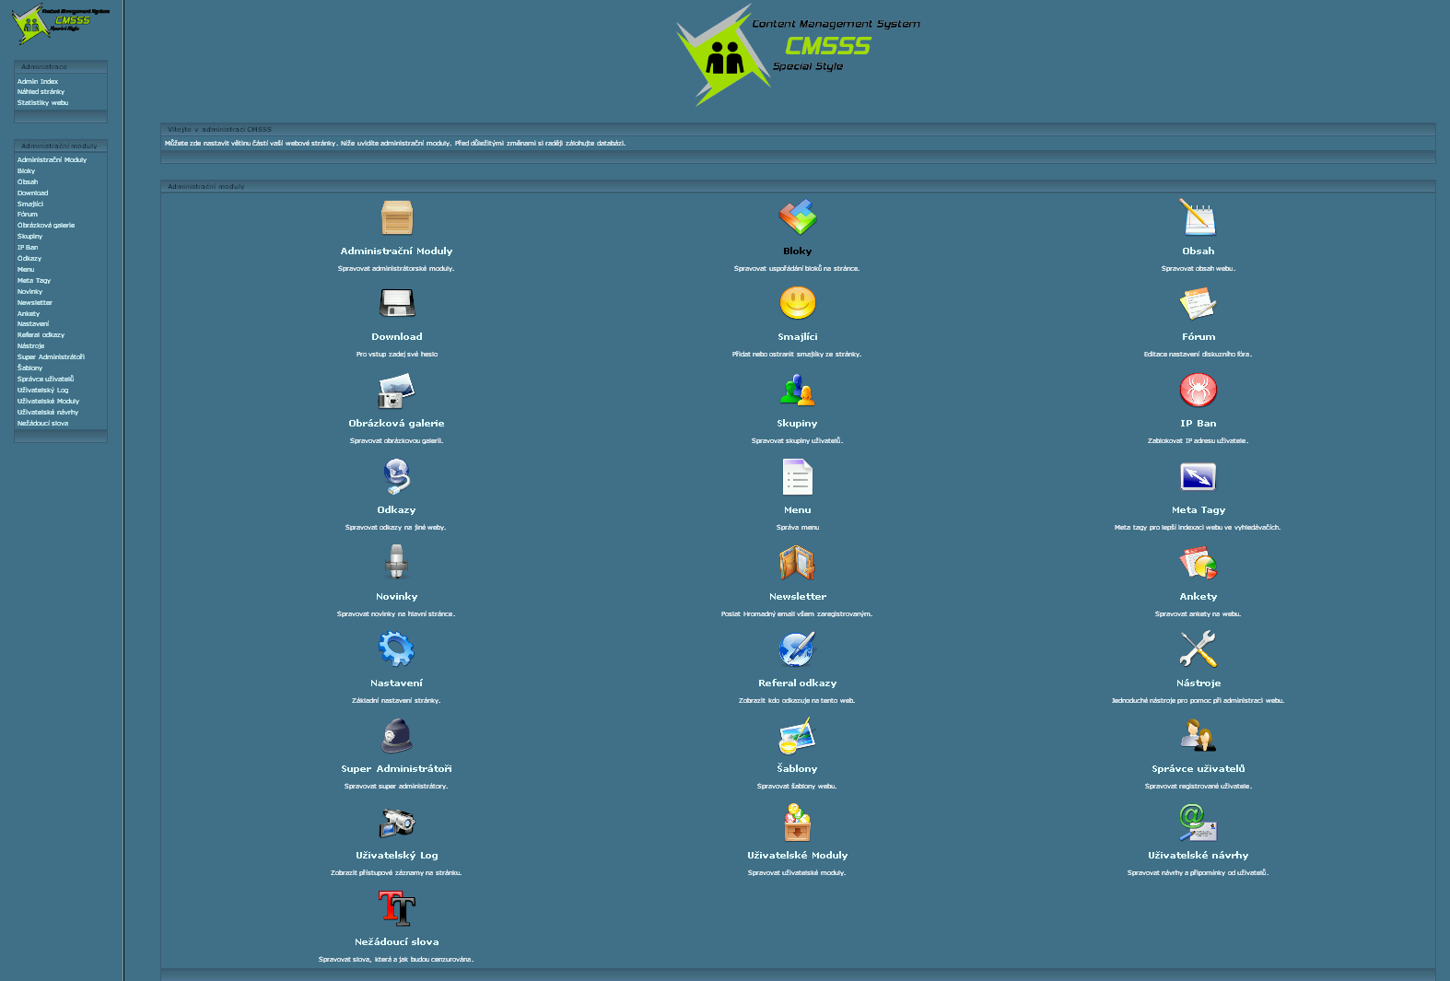The image size is (1450, 981).
Task: Choose Obsah in the sidebar list
Action: 28,182
